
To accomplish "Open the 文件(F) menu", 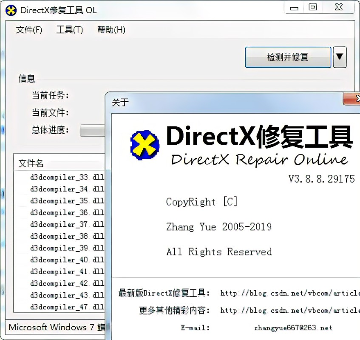I will click(29, 30).
